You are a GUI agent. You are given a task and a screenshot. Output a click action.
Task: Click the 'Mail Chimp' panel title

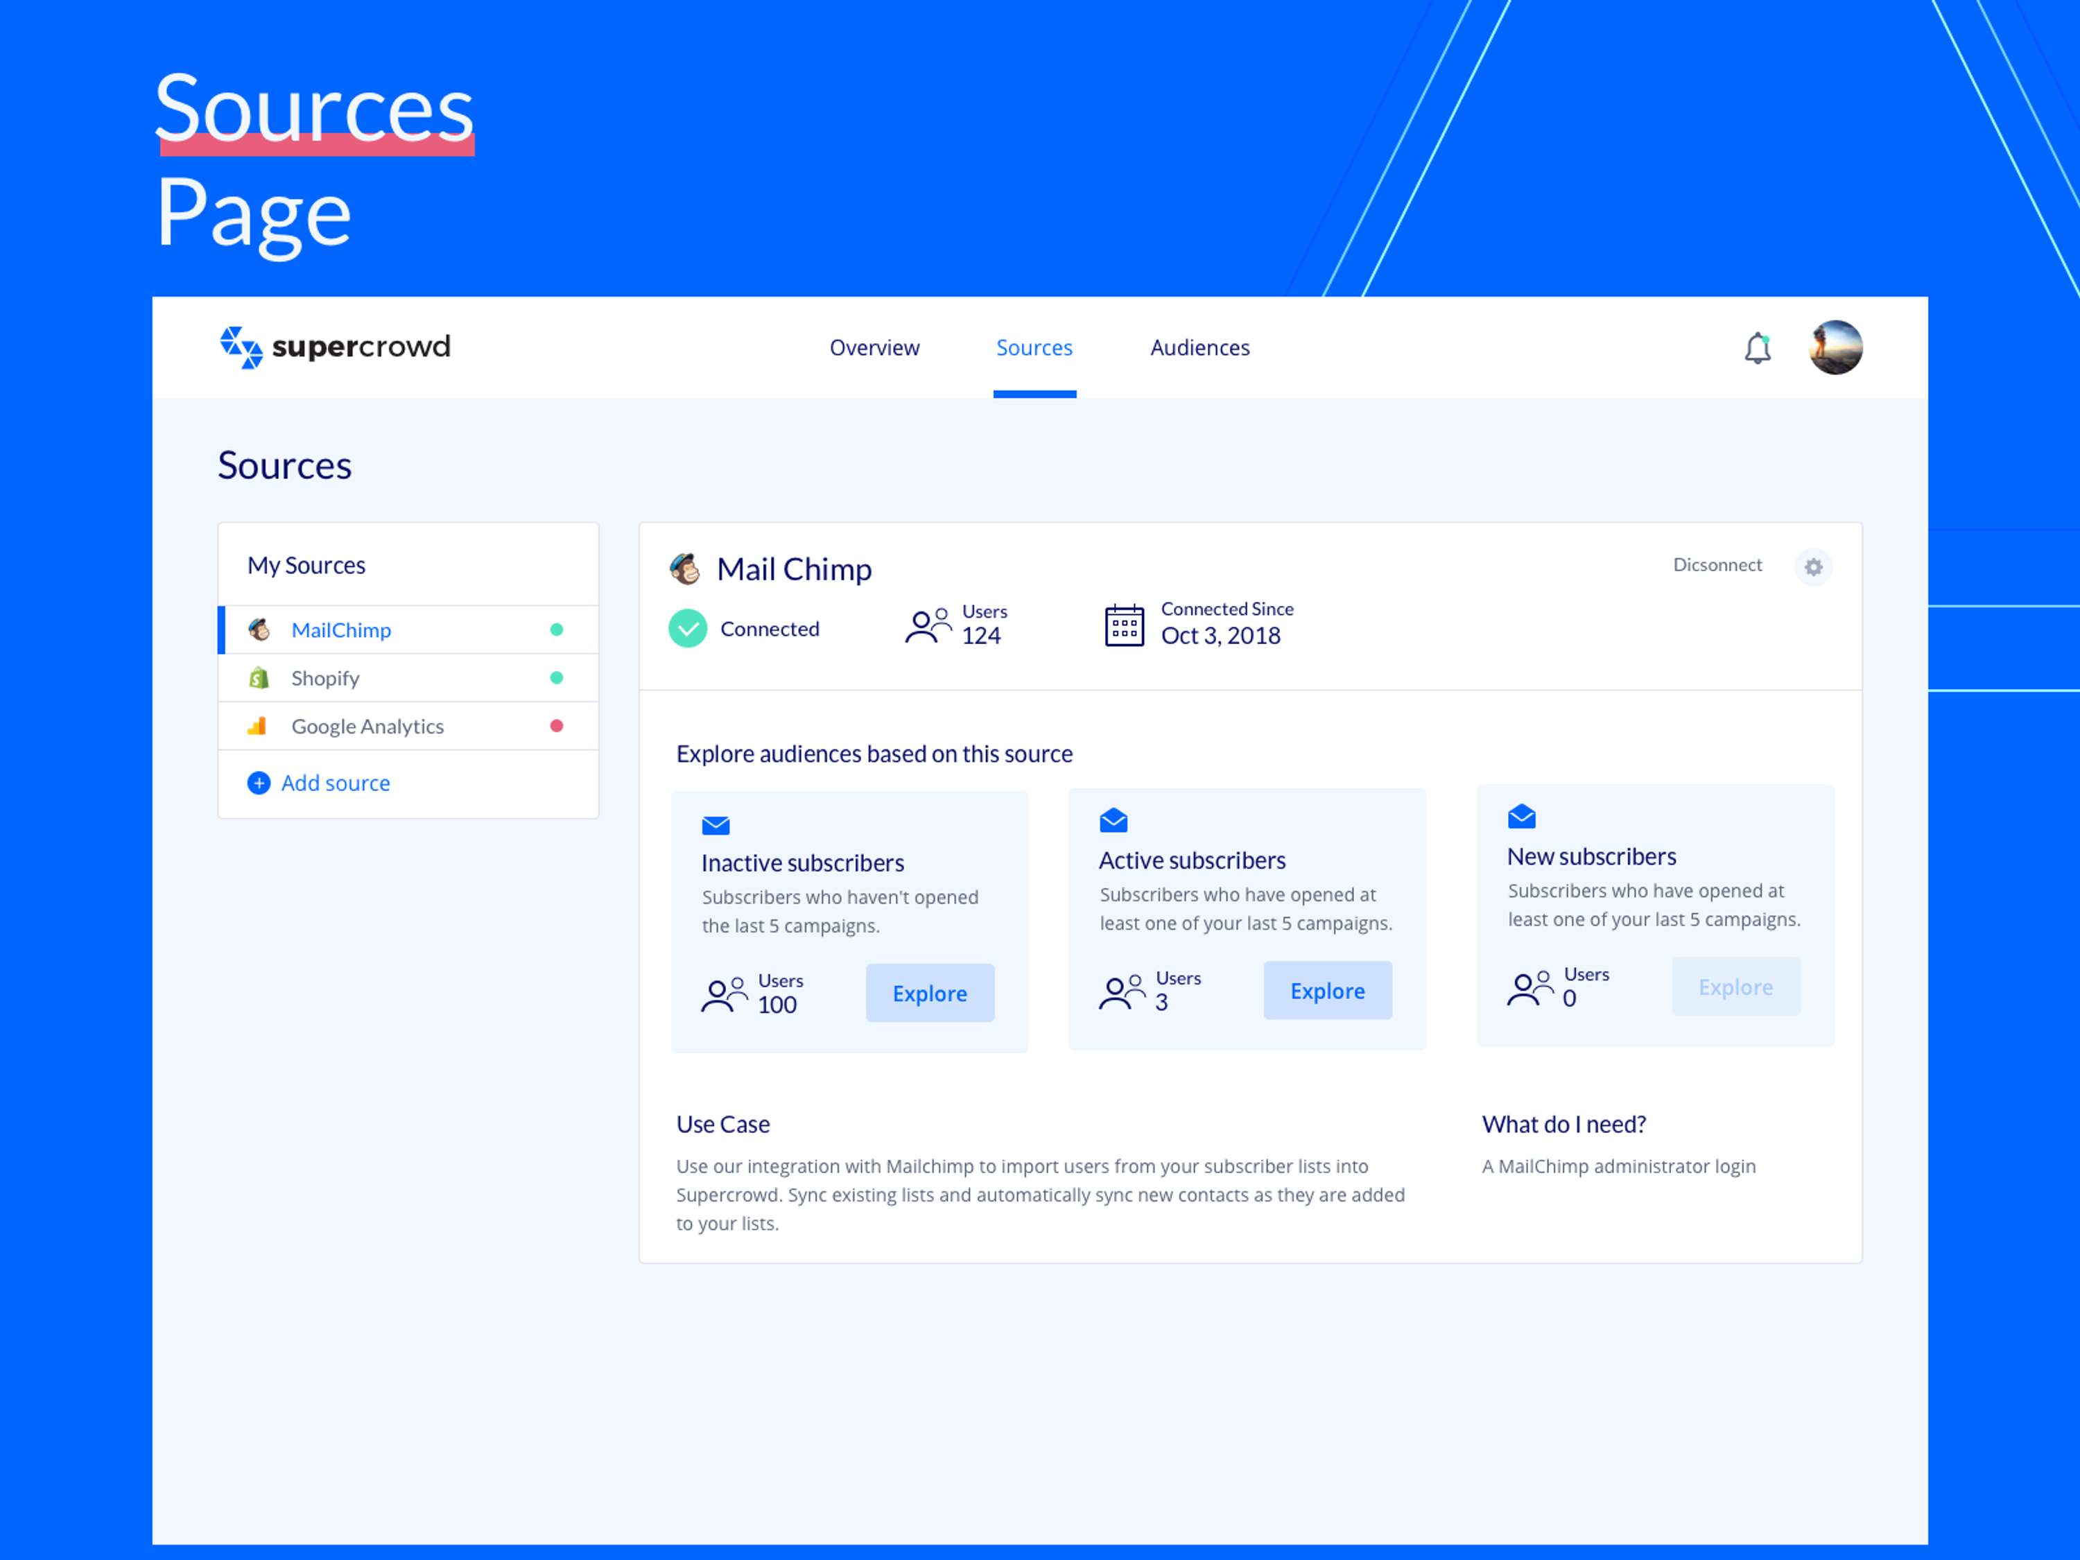click(795, 569)
